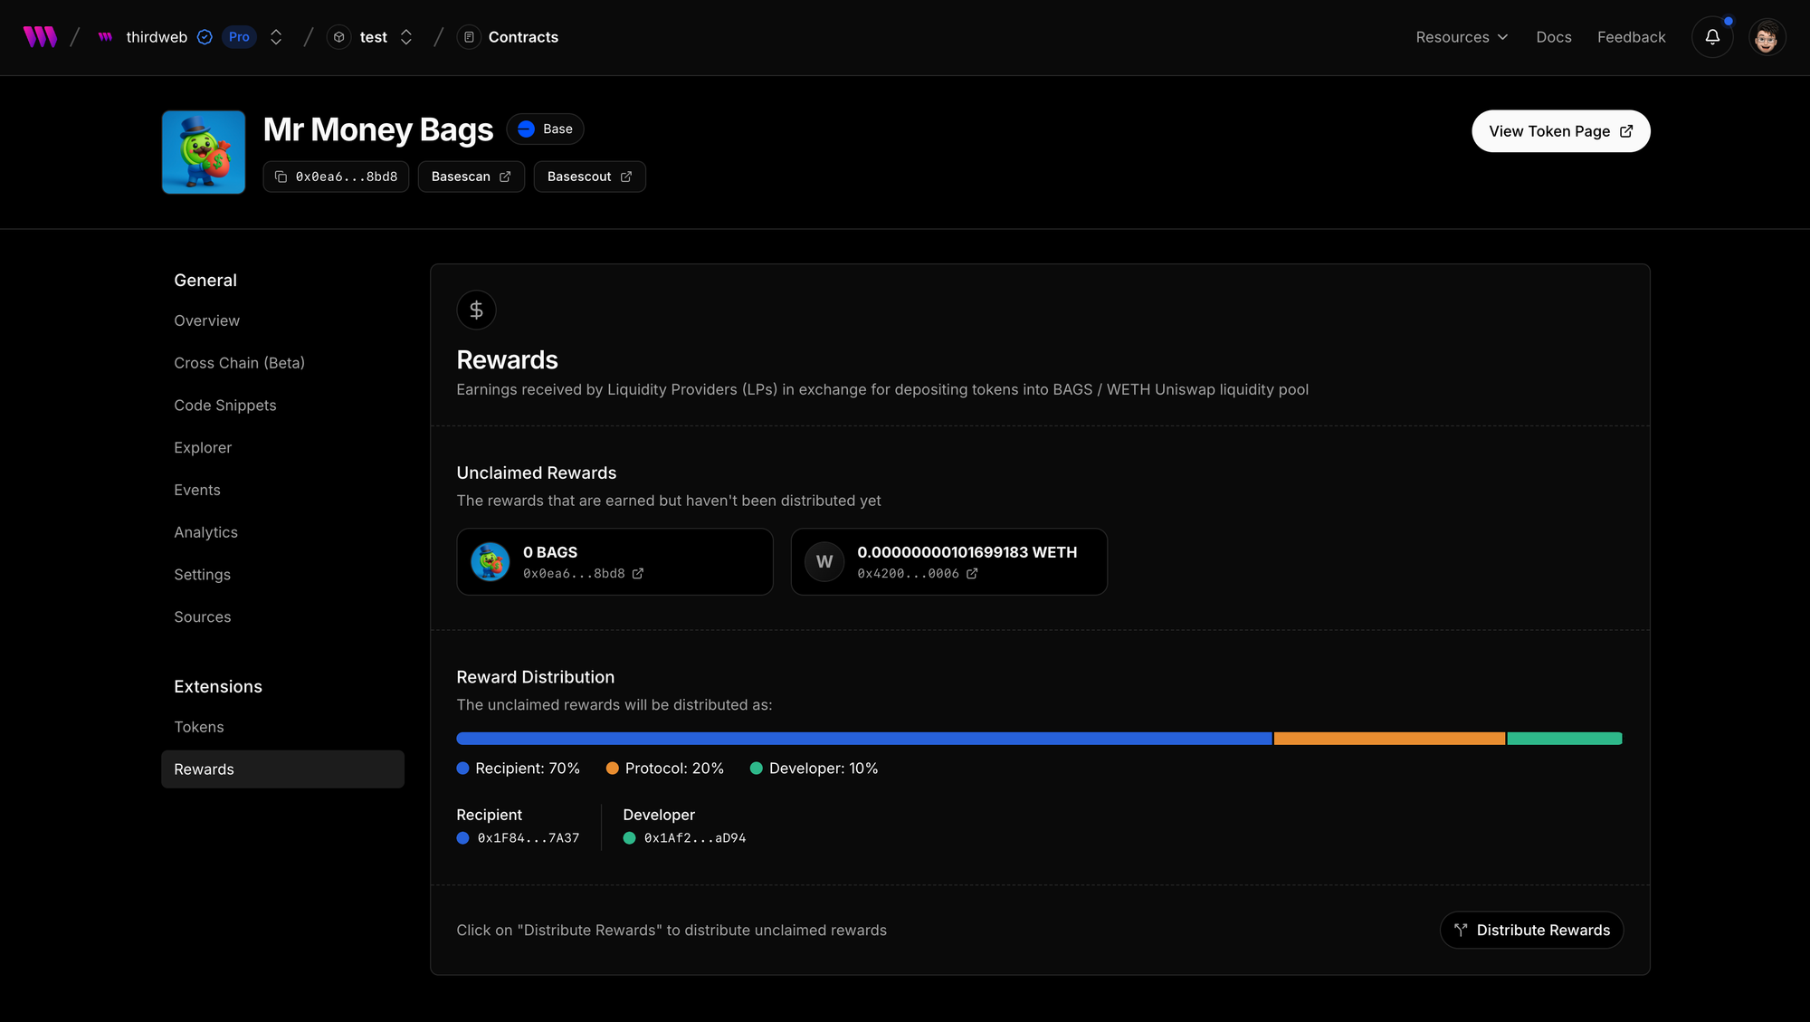1810x1022 pixels.
Task: Select Analytics in the sidebar
Action: click(206, 532)
